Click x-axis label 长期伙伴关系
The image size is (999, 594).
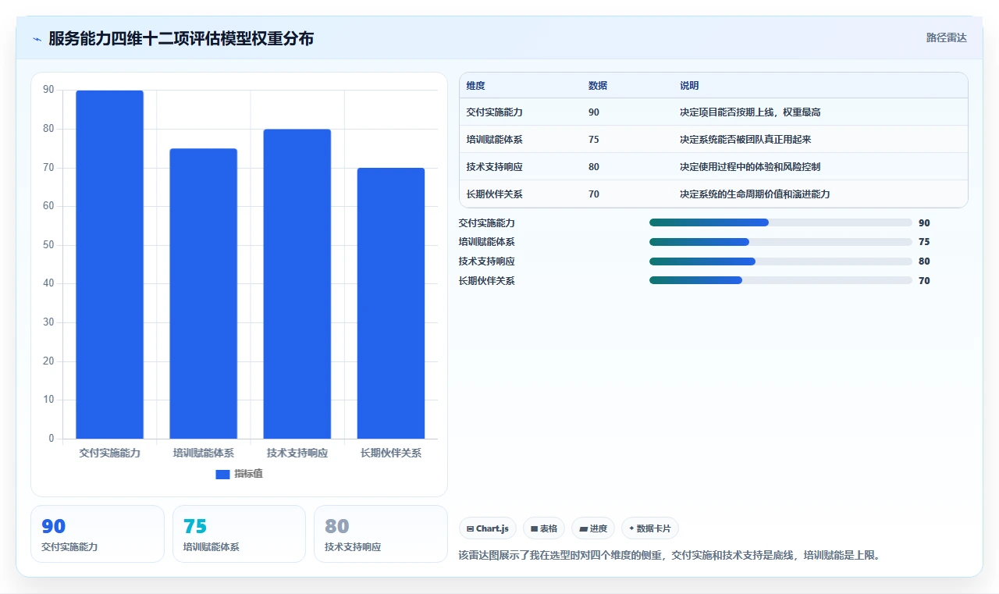pos(391,453)
